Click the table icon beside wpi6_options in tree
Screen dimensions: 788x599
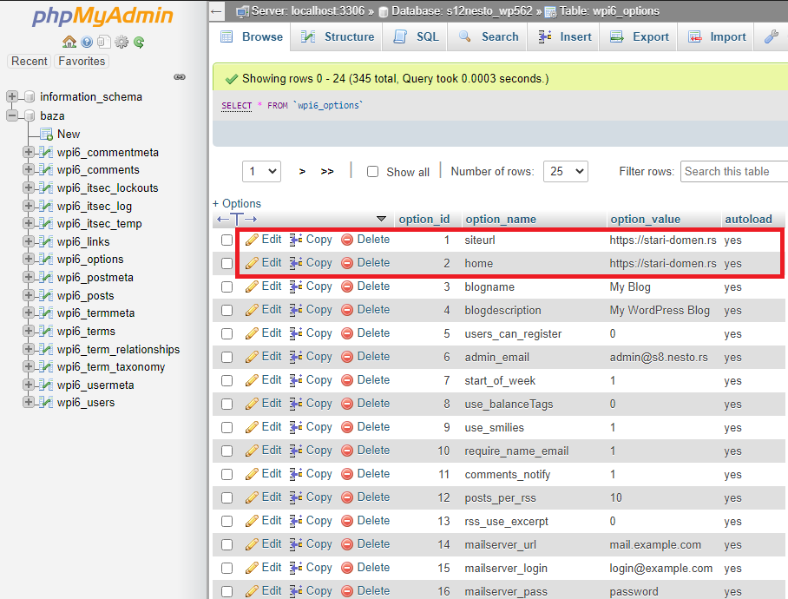pyautogui.click(x=46, y=260)
